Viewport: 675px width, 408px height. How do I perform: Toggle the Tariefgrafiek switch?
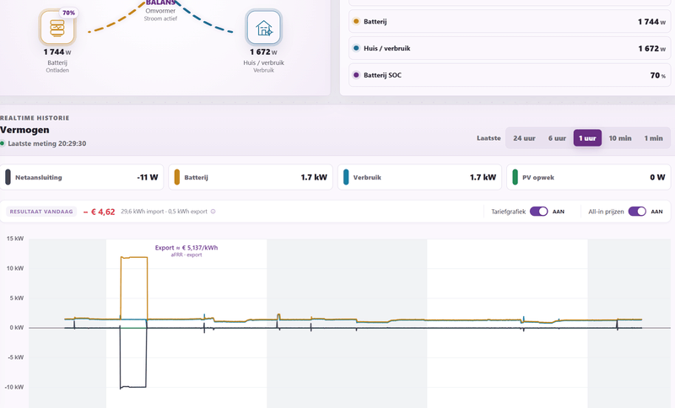[x=538, y=212]
